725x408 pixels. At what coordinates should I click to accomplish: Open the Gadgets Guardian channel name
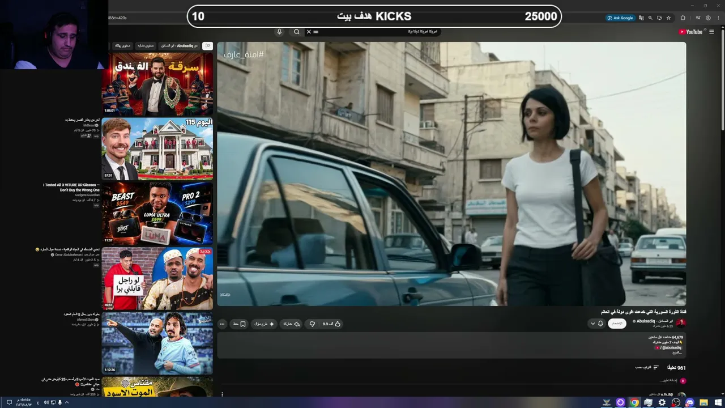86,195
